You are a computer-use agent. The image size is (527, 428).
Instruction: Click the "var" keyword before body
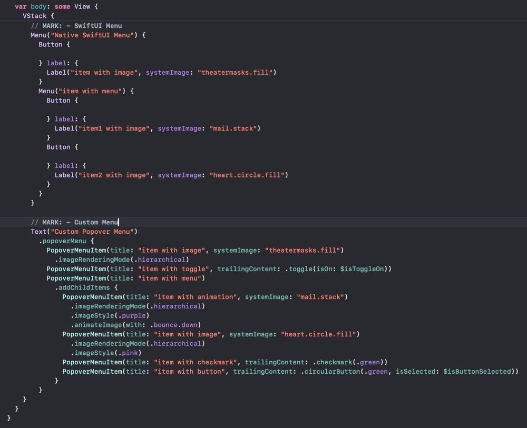21,7
